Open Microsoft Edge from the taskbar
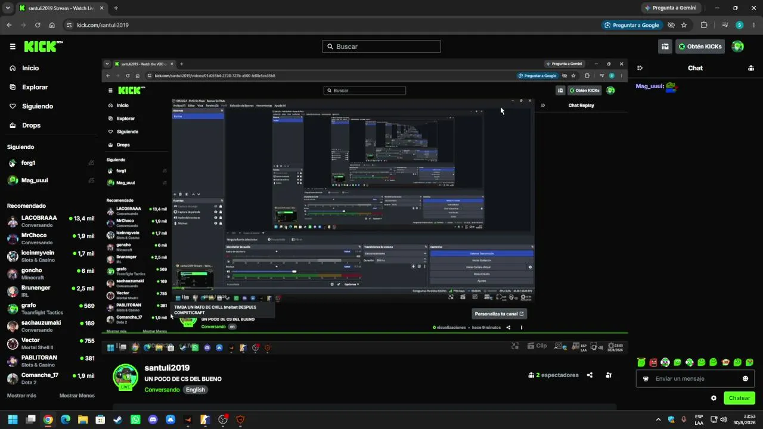The image size is (763, 429). tap(66, 419)
